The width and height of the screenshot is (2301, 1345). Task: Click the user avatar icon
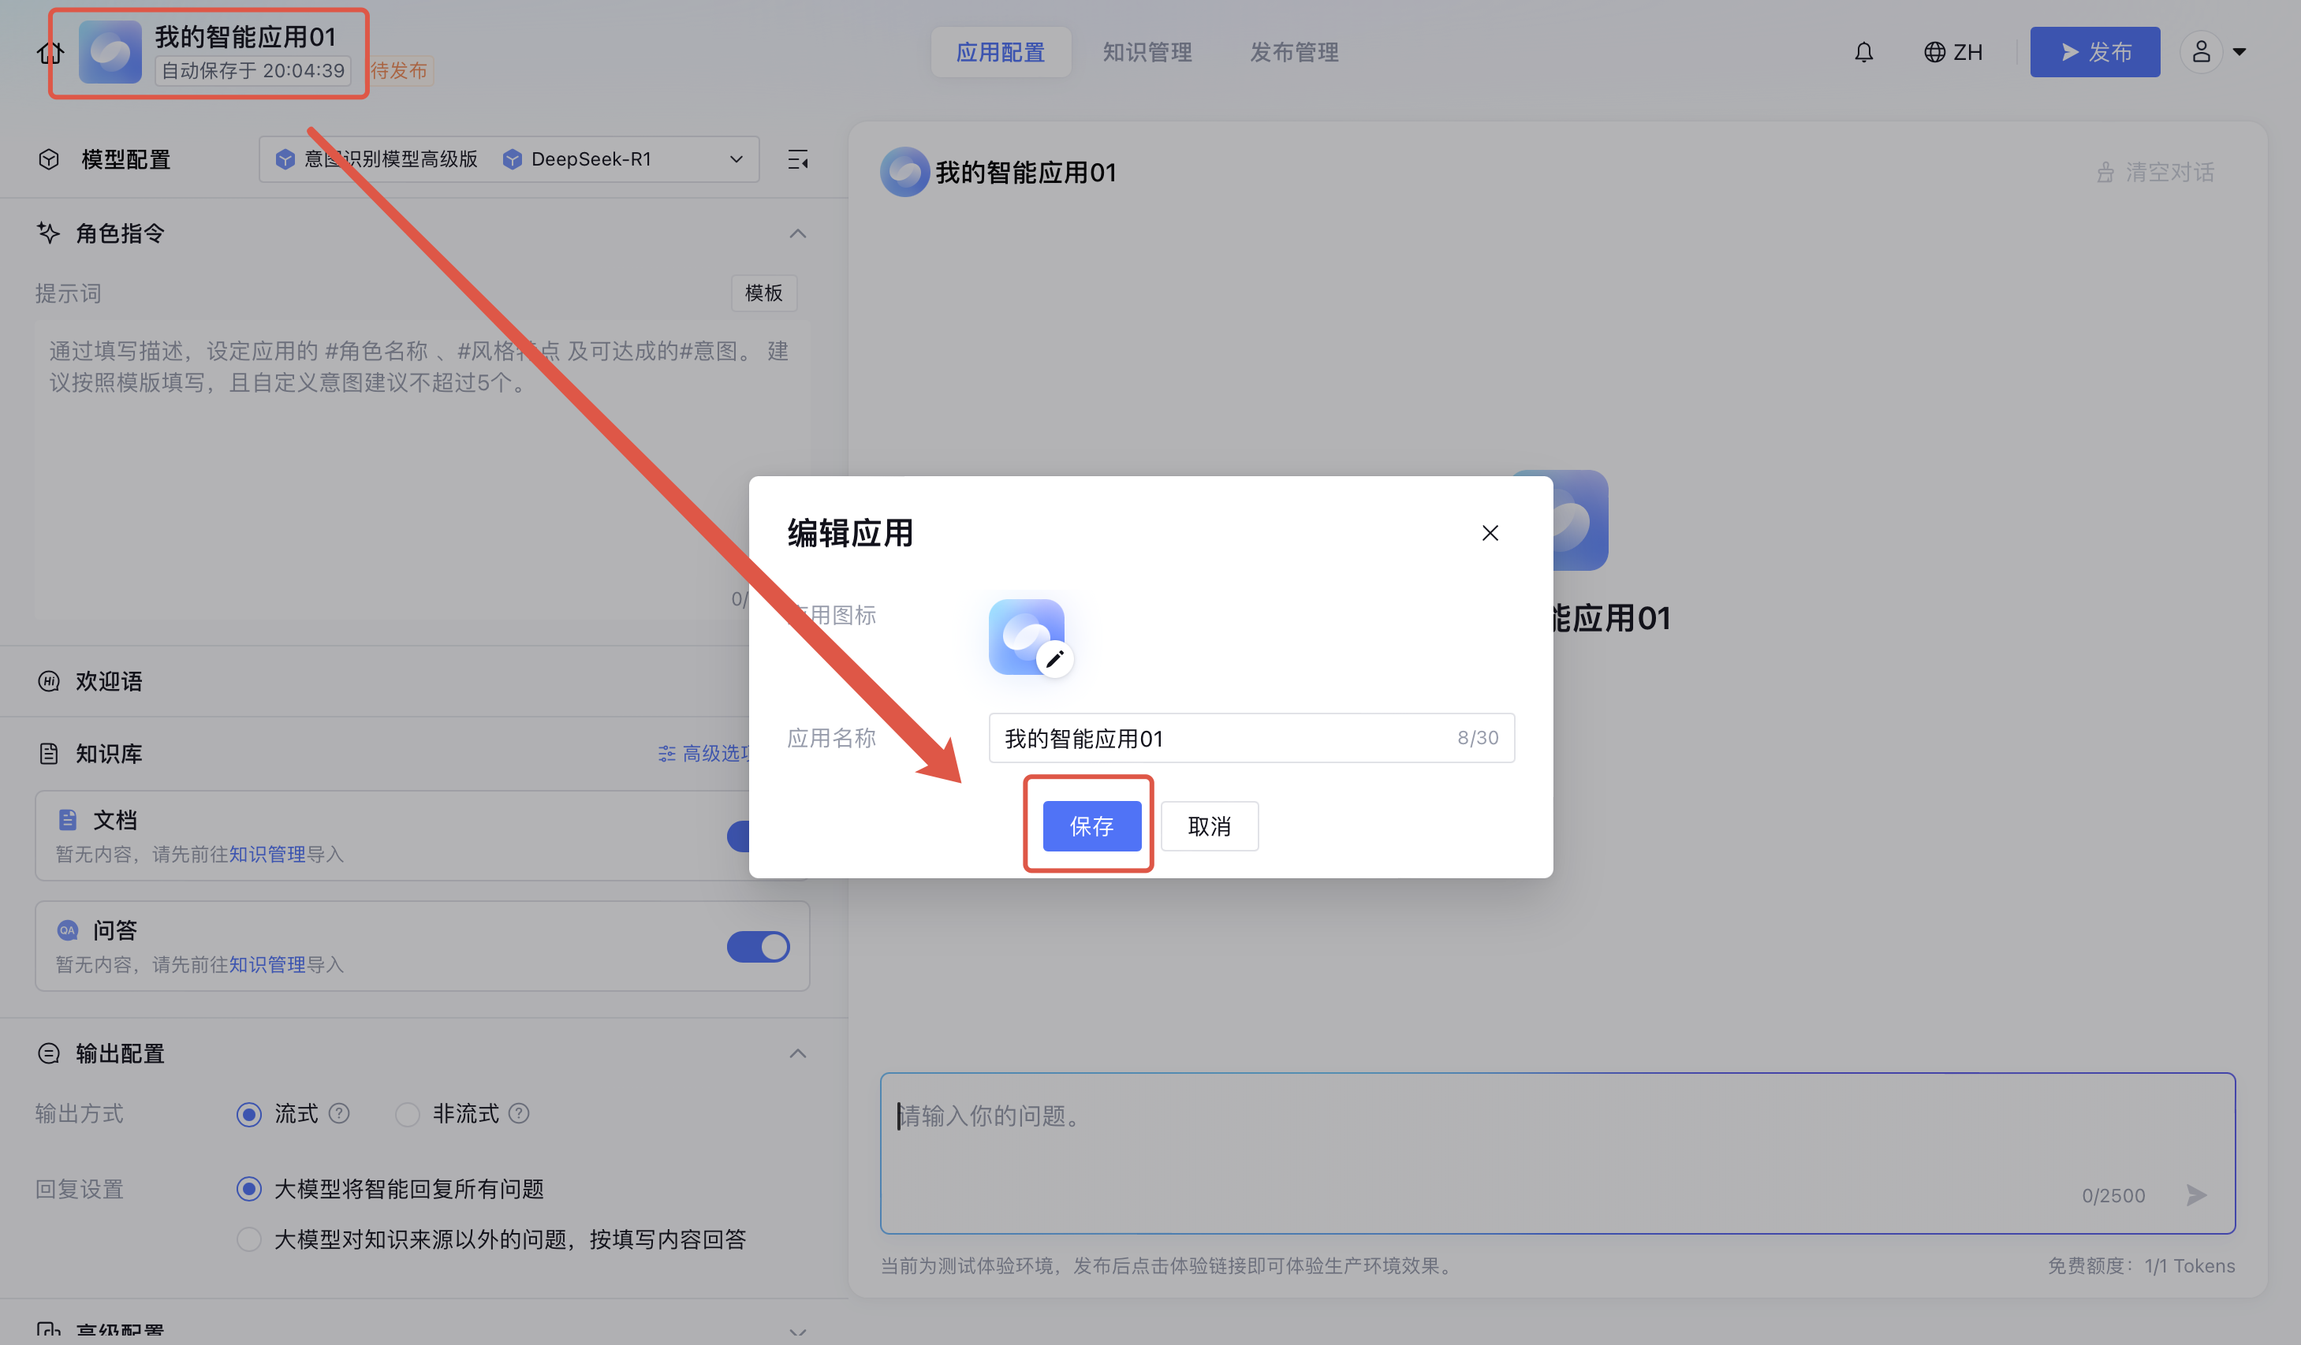click(2201, 52)
